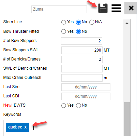Click the scrollbar up arrow
137x136 pixels.
127,23
